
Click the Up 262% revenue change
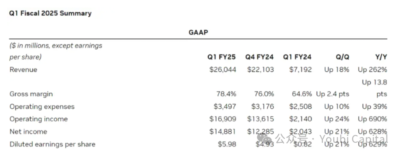372,69
